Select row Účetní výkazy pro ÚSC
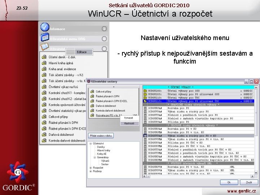Screen dimensions: 260x195 pyautogui.click(x=199, y=97)
